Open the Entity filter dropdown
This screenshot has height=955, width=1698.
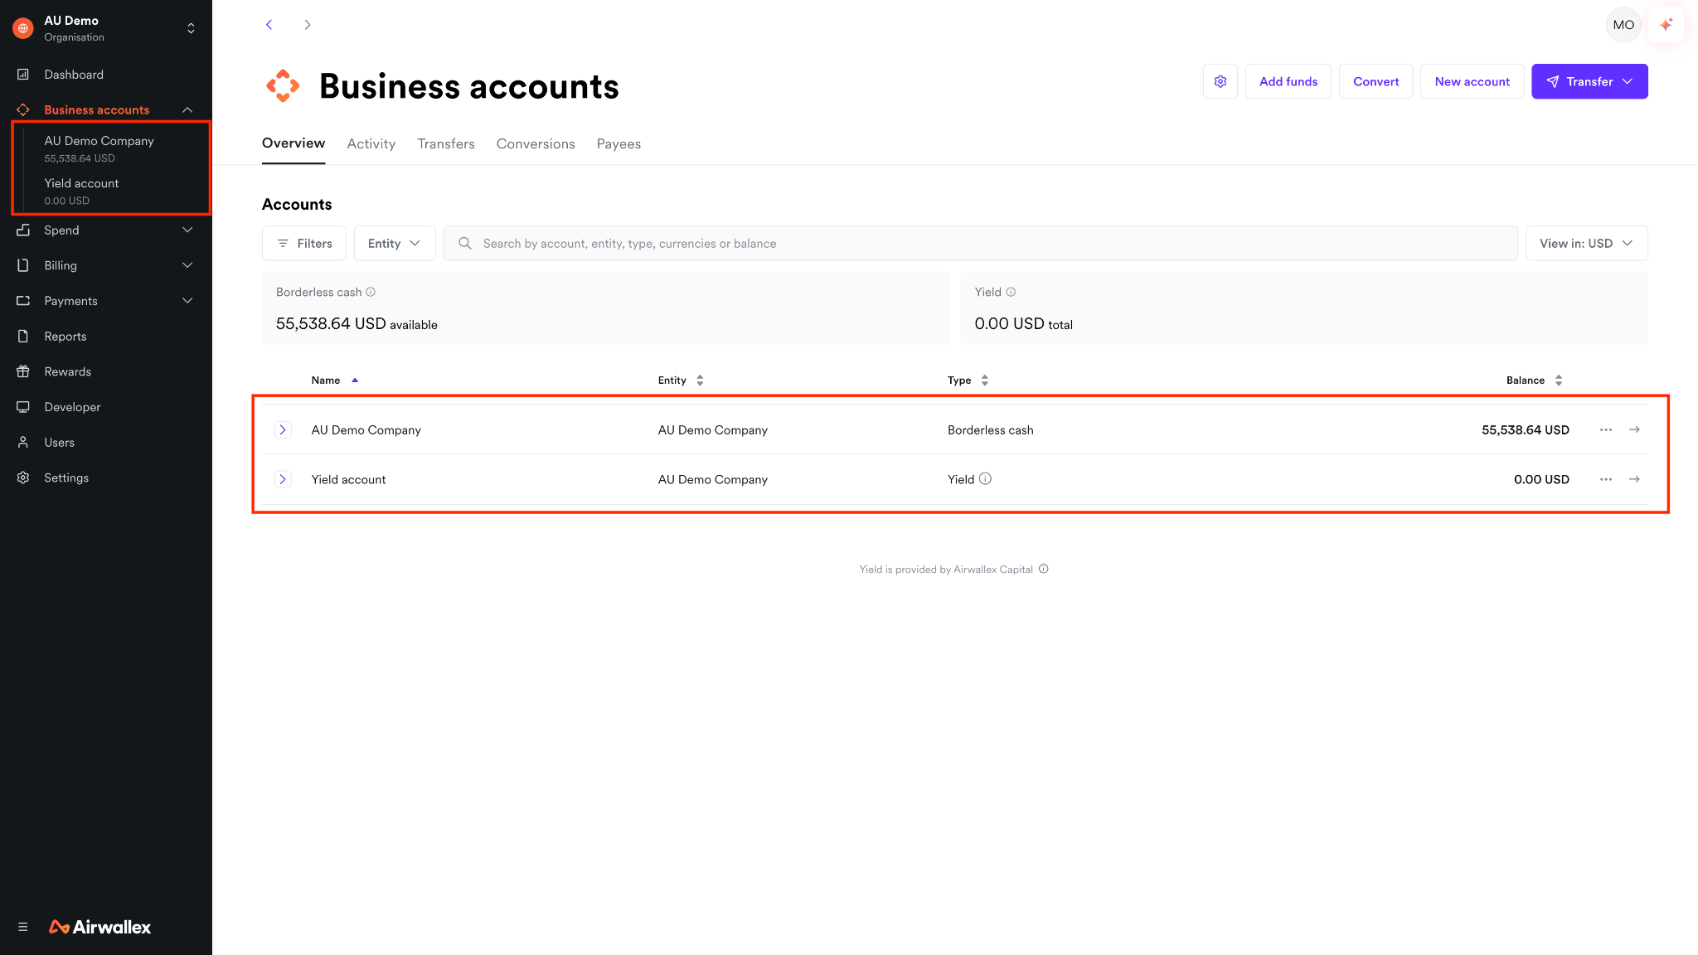point(395,244)
